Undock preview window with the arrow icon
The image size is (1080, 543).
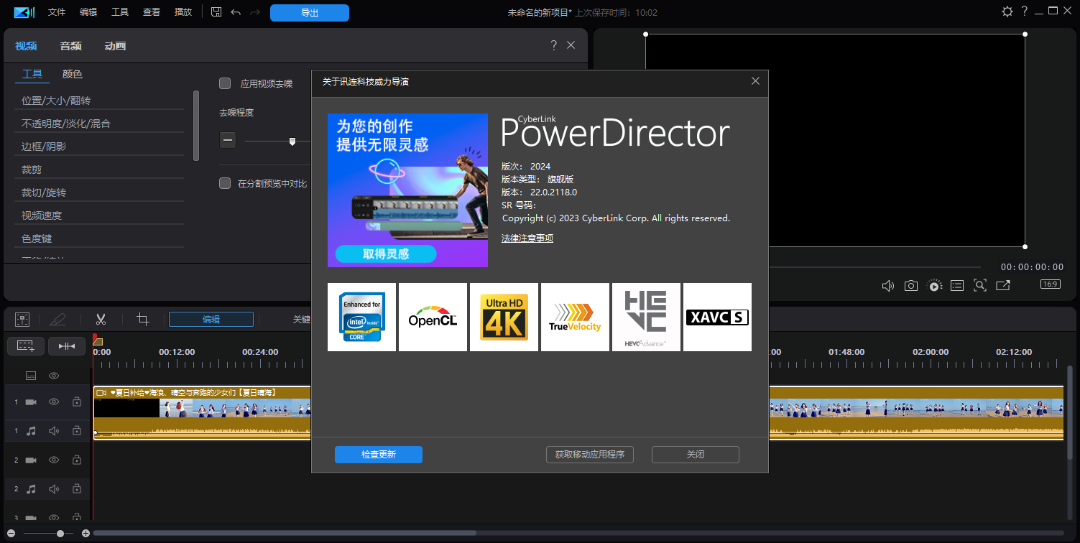tap(1003, 285)
